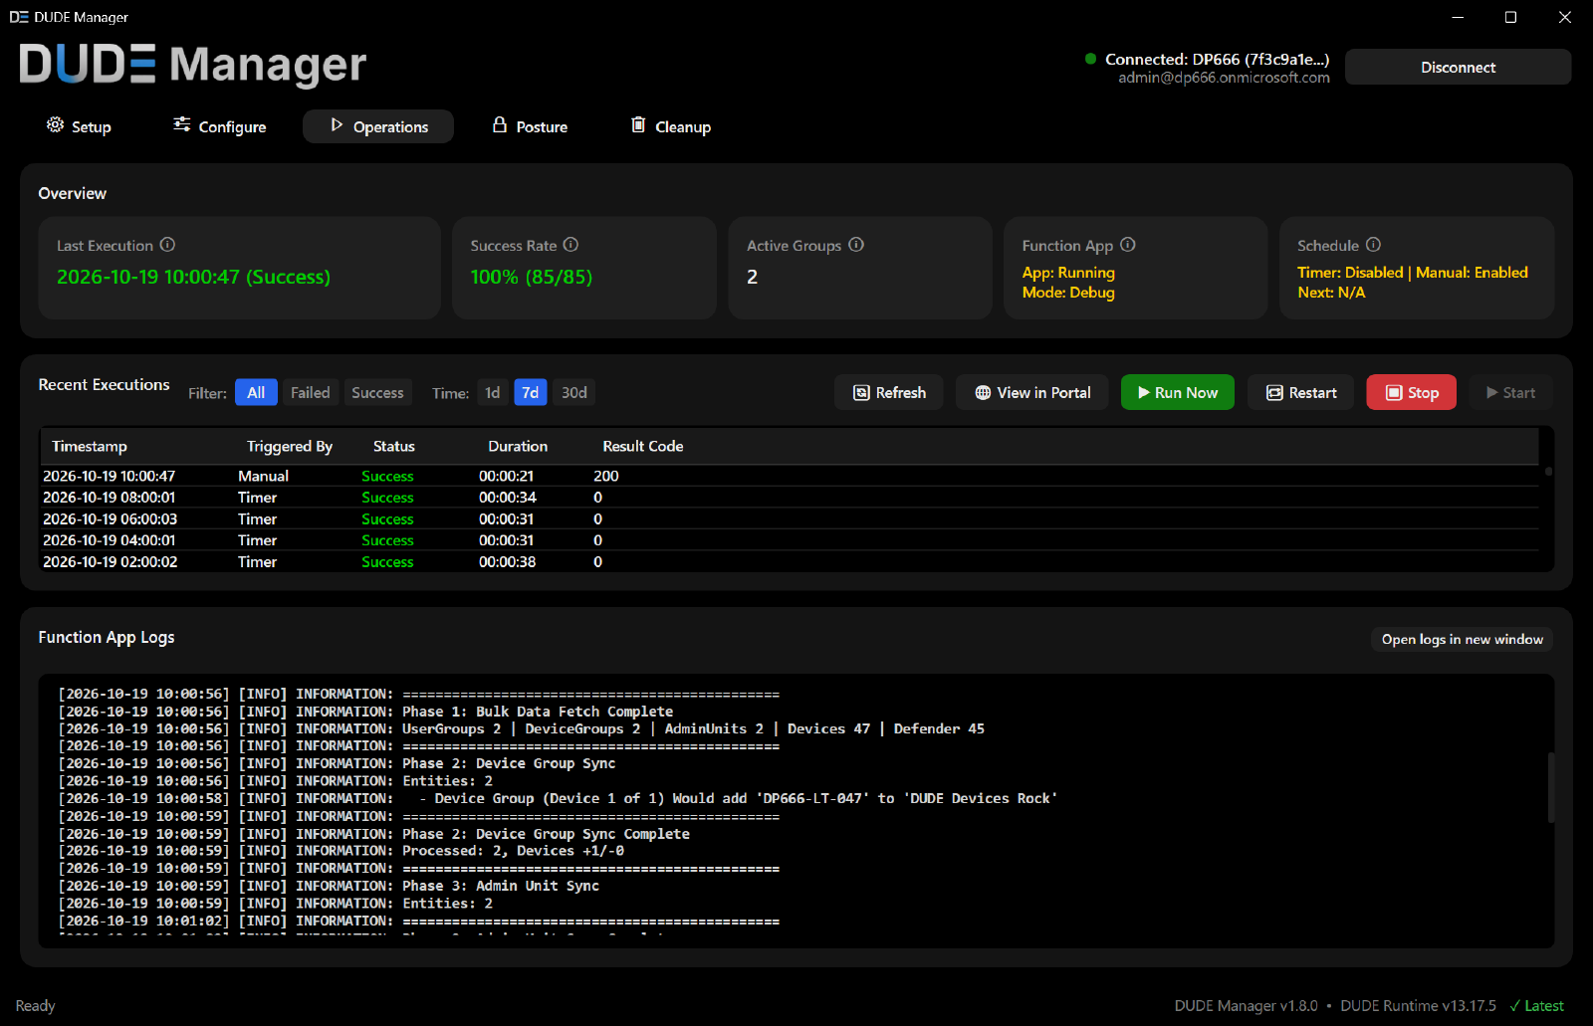Click the Success Rate info icon
Viewport: 1593px width, 1026px height.
(570, 245)
